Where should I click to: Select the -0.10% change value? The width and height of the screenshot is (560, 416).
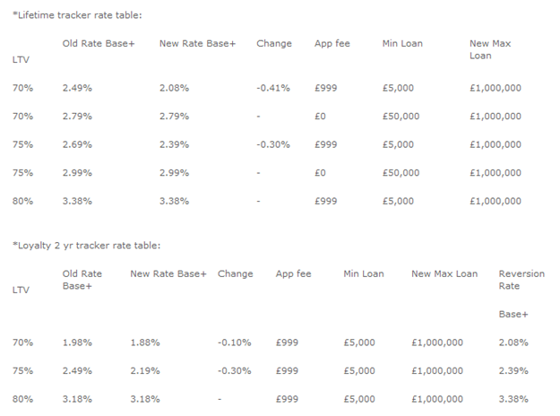[x=234, y=342]
